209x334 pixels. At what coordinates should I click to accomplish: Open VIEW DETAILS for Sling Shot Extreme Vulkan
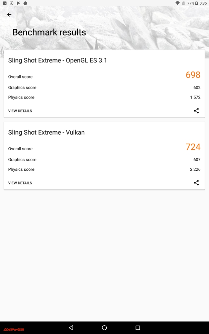pos(20,183)
